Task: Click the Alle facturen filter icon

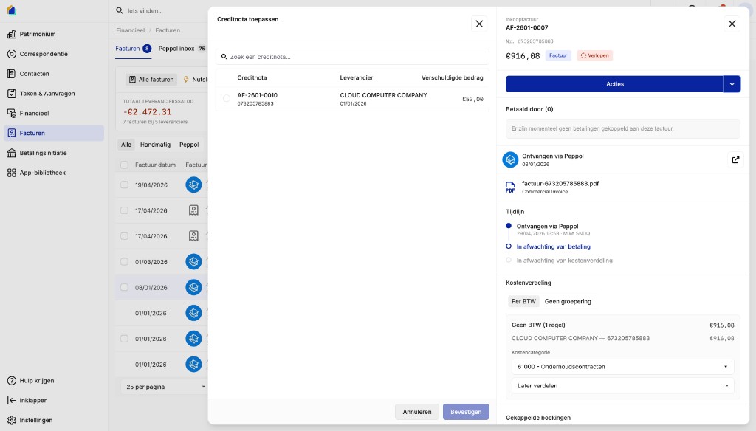Action: (132, 80)
